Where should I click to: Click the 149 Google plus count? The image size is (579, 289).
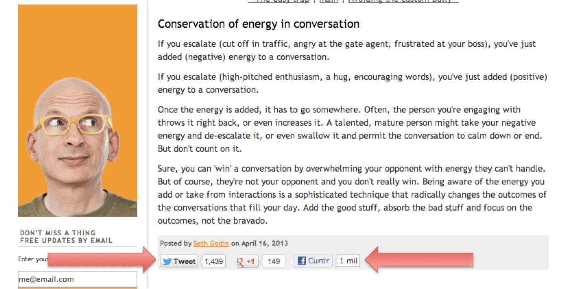click(x=274, y=261)
